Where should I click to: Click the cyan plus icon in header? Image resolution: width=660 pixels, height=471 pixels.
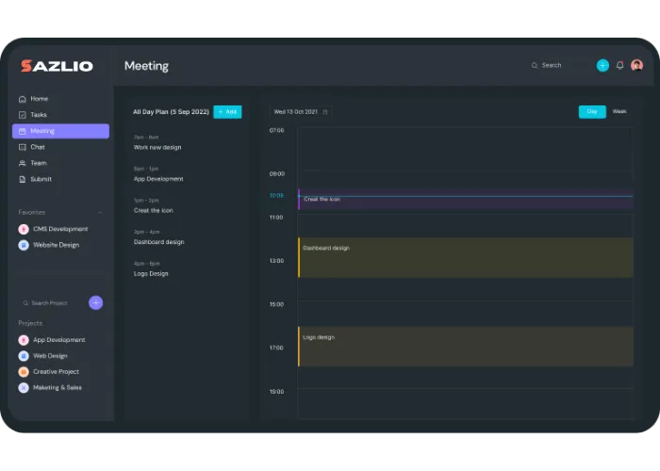[x=602, y=65]
